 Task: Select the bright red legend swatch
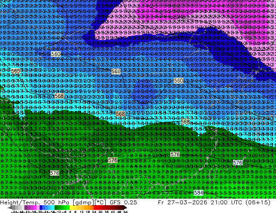click(x=95, y=208)
